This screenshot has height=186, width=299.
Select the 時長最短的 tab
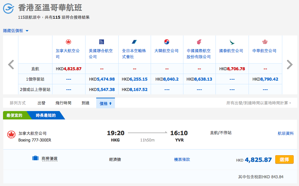46,115
